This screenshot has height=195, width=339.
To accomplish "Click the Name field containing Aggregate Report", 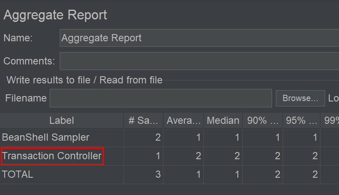I will [x=199, y=38].
